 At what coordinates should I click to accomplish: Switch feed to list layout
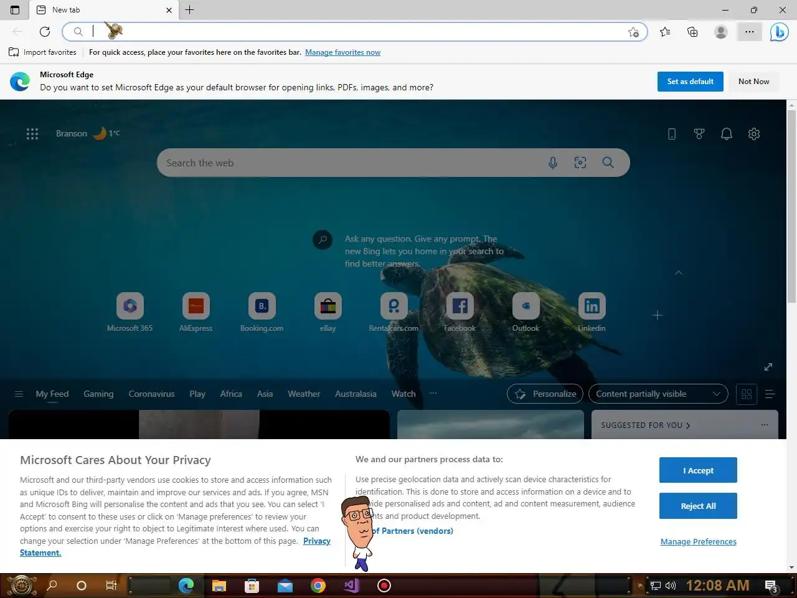(770, 394)
